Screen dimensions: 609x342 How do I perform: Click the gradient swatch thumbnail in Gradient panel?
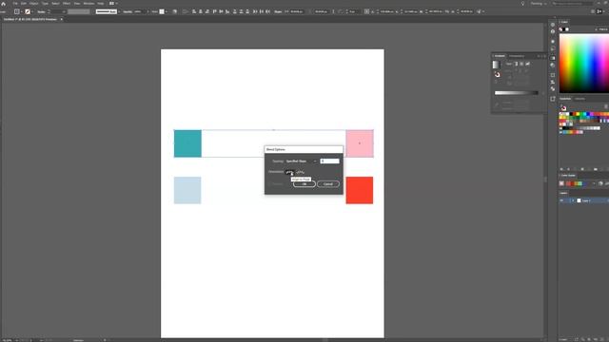pos(497,65)
